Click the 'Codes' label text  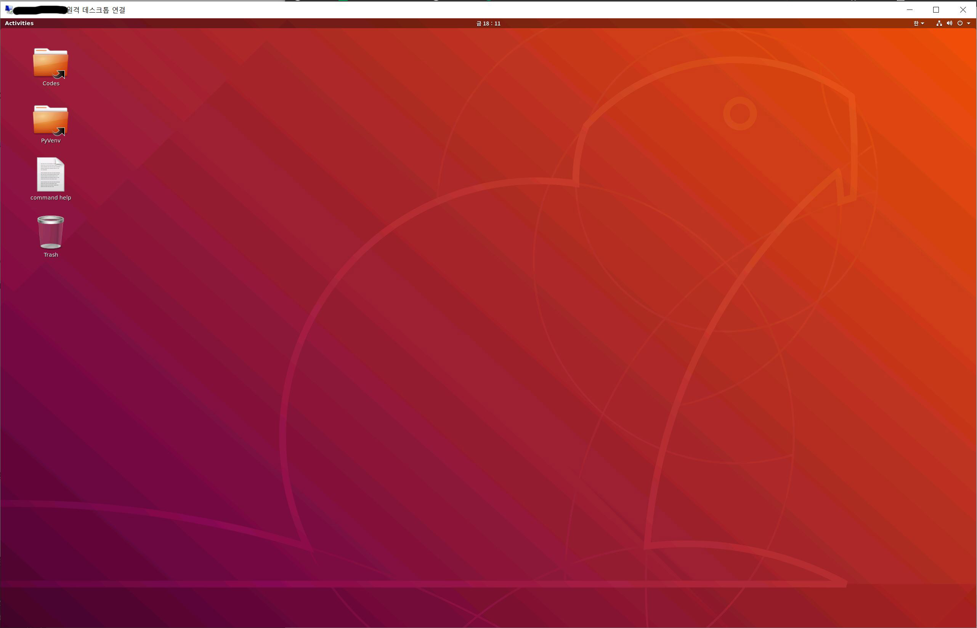click(51, 84)
